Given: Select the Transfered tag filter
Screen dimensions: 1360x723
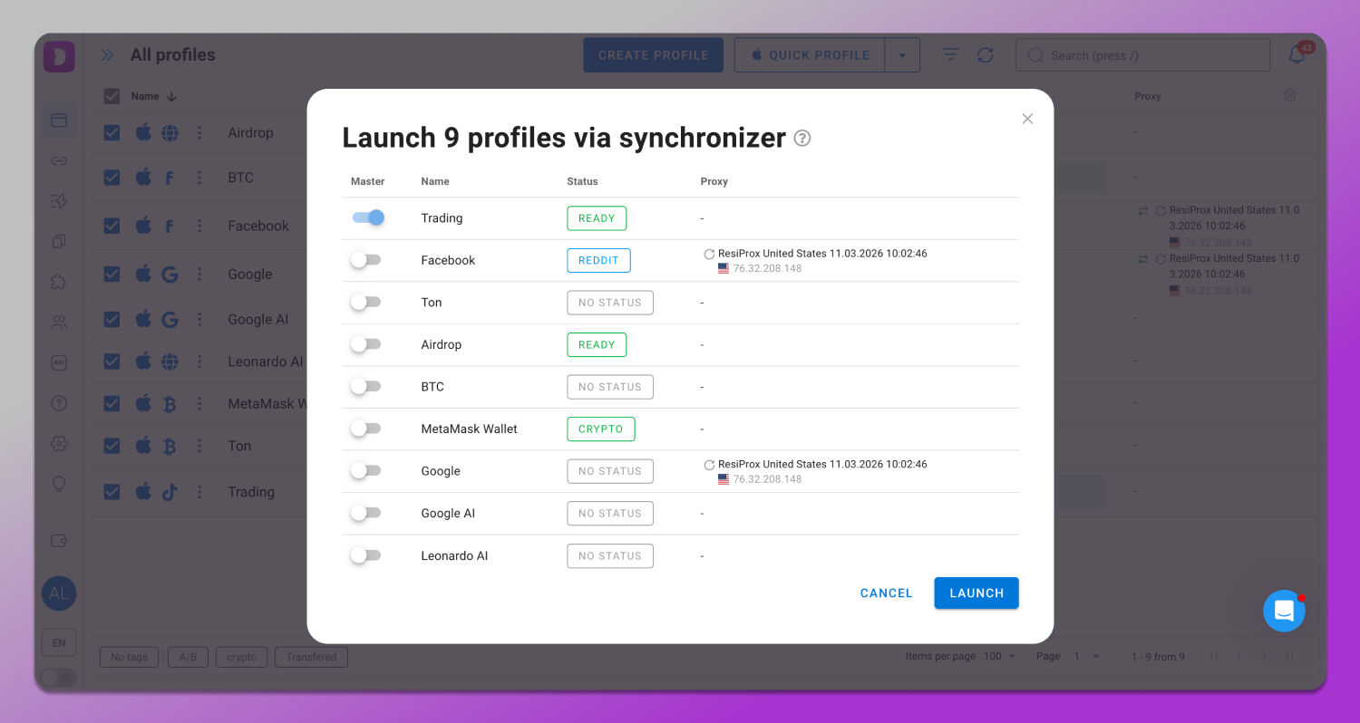Looking at the screenshot, I should [311, 657].
